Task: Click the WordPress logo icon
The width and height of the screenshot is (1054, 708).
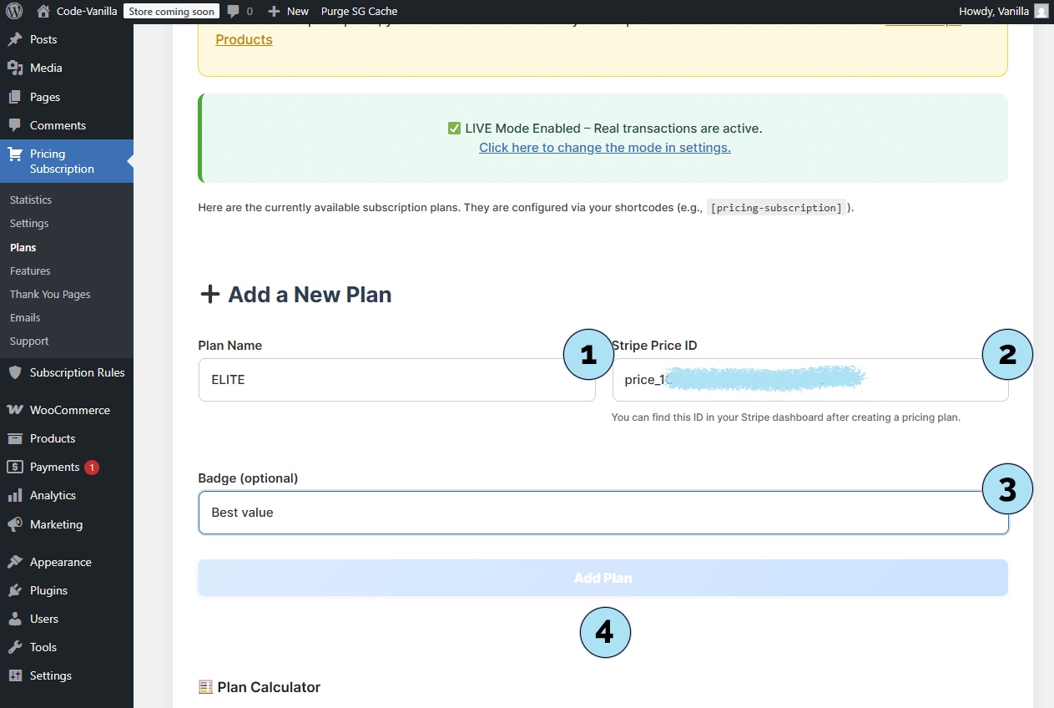Action: click(x=15, y=11)
